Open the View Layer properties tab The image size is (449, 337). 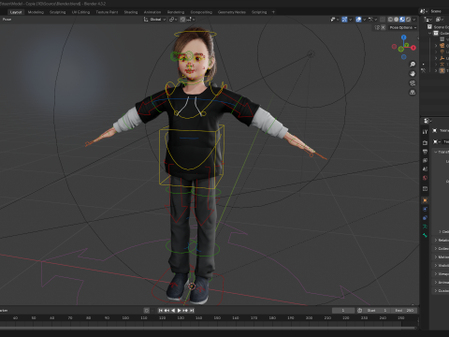(x=425, y=160)
